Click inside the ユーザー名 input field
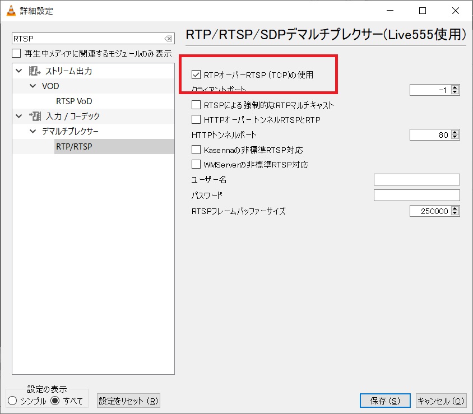The height and width of the screenshot is (414, 473). [416, 179]
